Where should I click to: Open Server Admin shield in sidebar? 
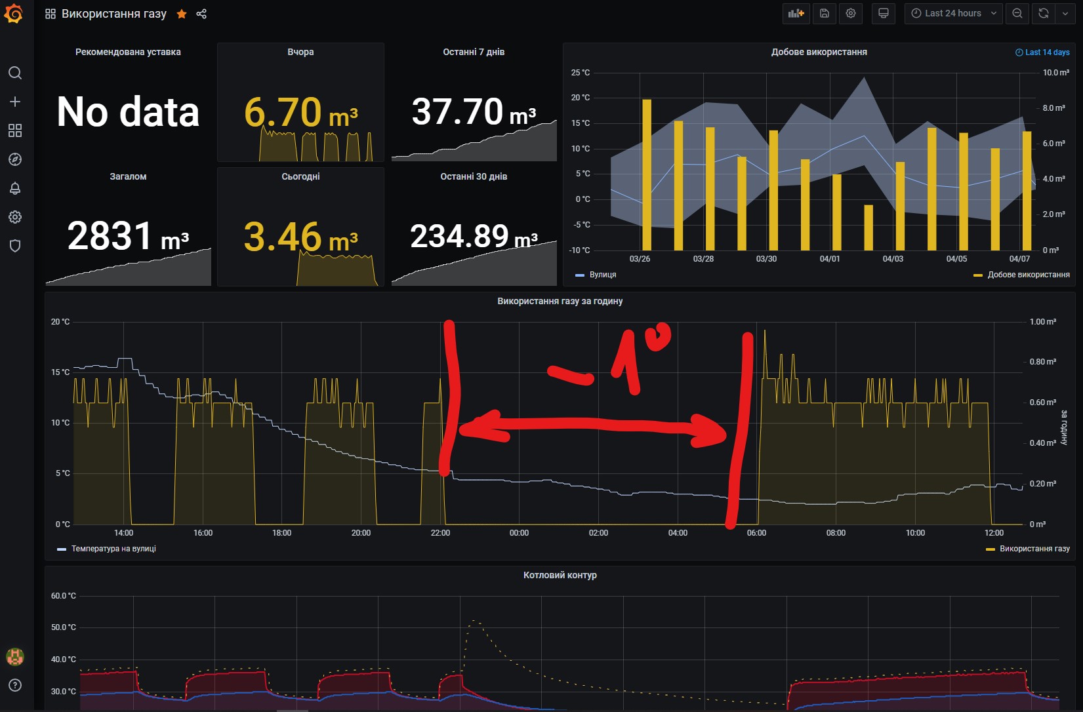point(15,246)
